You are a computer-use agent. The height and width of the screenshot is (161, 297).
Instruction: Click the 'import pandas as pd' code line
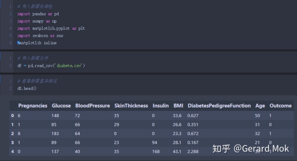click(38, 14)
